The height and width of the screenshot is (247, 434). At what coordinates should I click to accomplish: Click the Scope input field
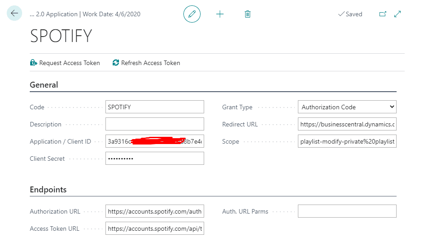[x=347, y=141]
